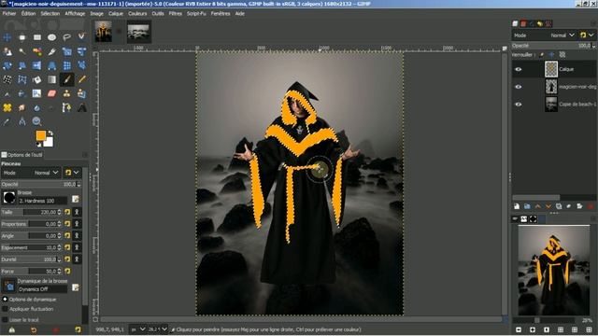
Task: Toggle lock alpha channel in Verrouiller row
Action: click(x=562, y=55)
